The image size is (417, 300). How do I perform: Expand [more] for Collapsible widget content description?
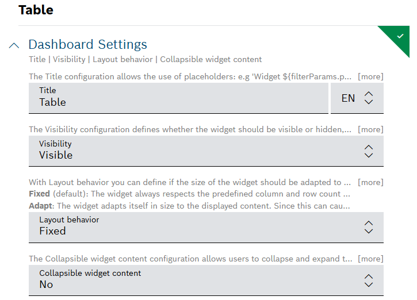[x=370, y=259]
